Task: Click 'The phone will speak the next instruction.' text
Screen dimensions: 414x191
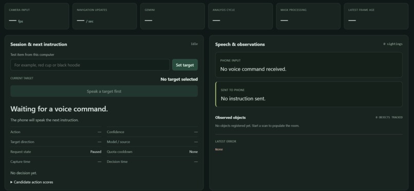Action: point(44,120)
